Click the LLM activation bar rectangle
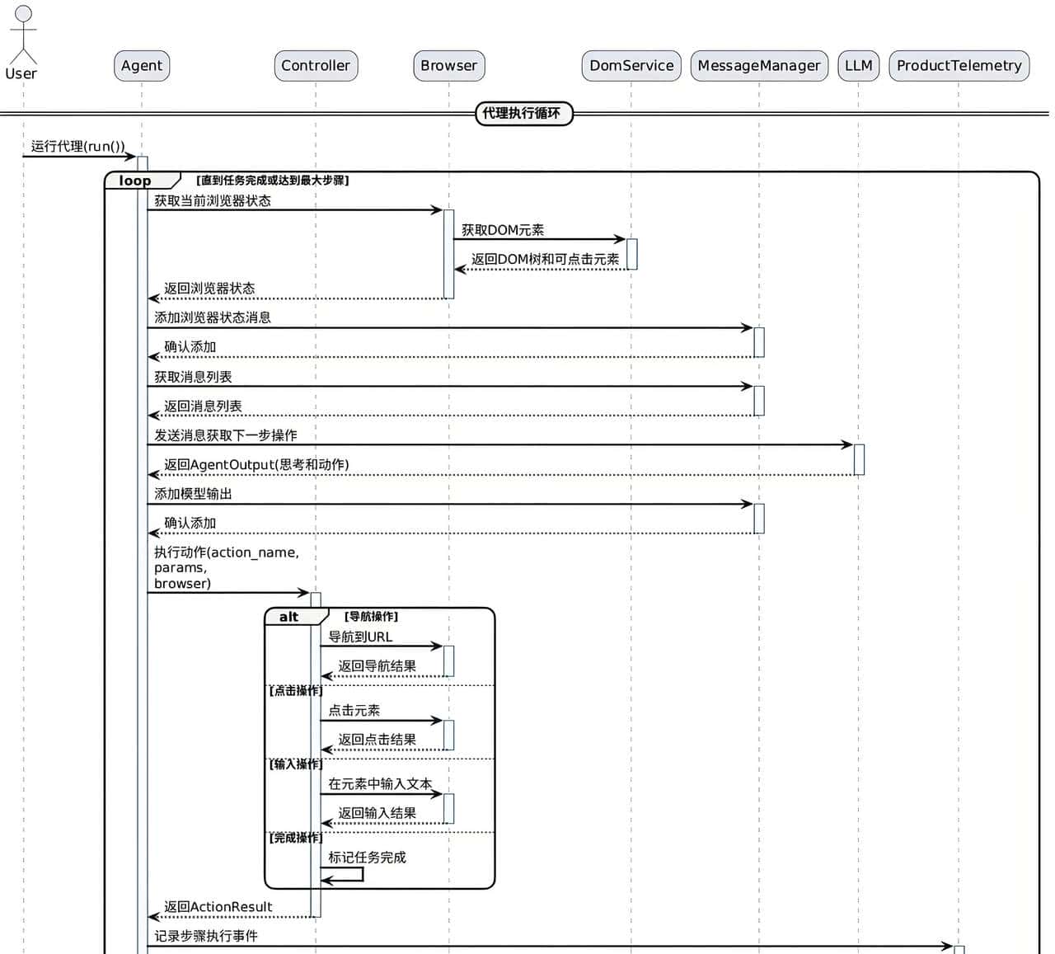This screenshot has height=954, width=1055. 859,459
